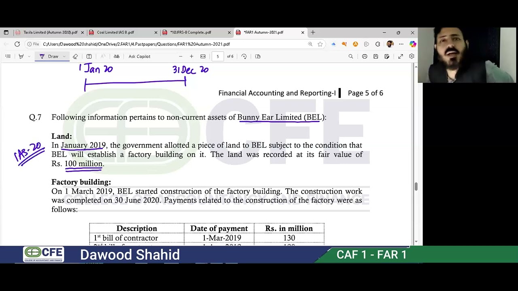The width and height of the screenshot is (518, 291).
Task: Open the browser profile avatar
Action: (x=390, y=44)
